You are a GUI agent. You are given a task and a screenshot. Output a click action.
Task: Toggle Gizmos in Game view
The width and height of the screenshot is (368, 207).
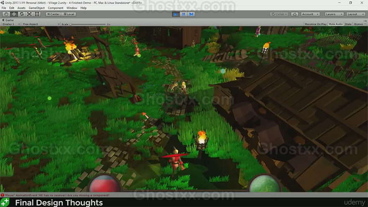click(x=358, y=24)
